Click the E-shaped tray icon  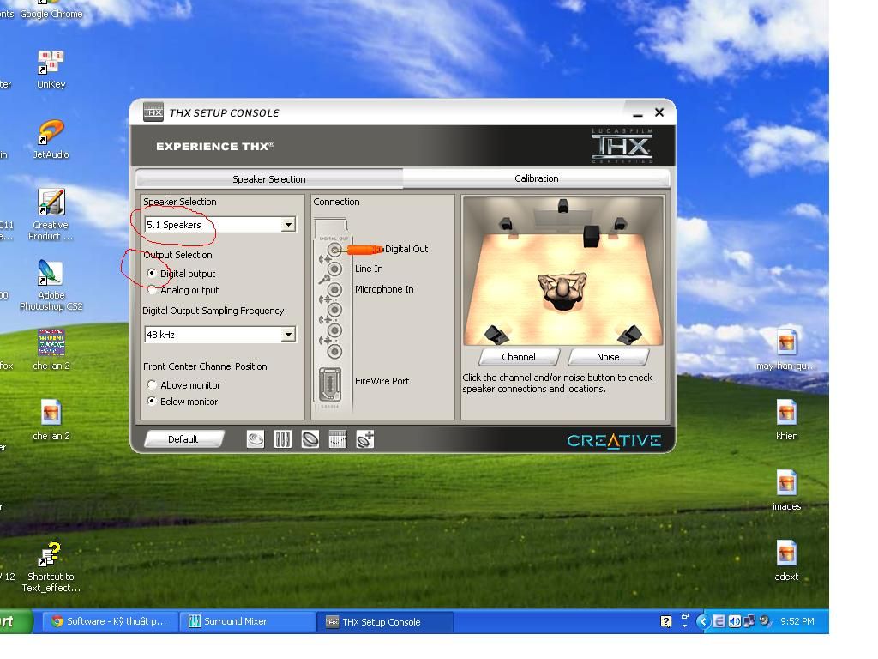pyautogui.click(x=719, y=621)
